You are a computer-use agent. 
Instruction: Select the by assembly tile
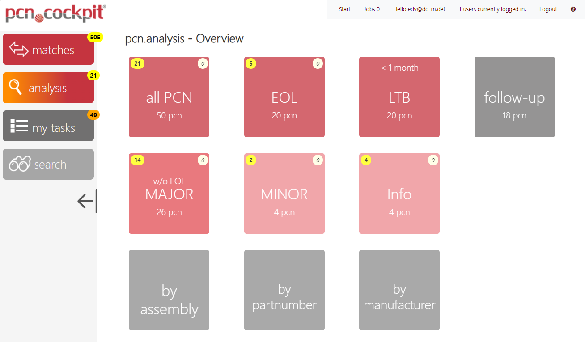(x=169, y=290)
